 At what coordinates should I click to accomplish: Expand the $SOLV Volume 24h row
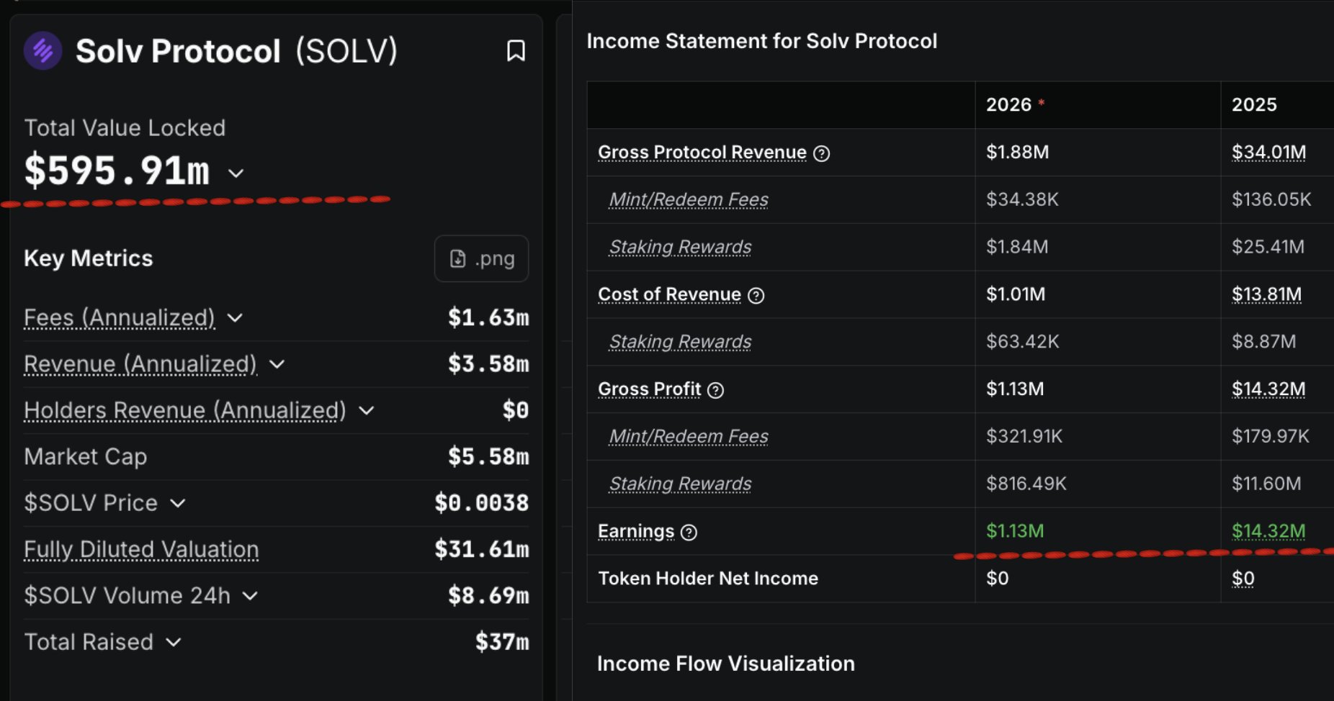click(250, 596)
